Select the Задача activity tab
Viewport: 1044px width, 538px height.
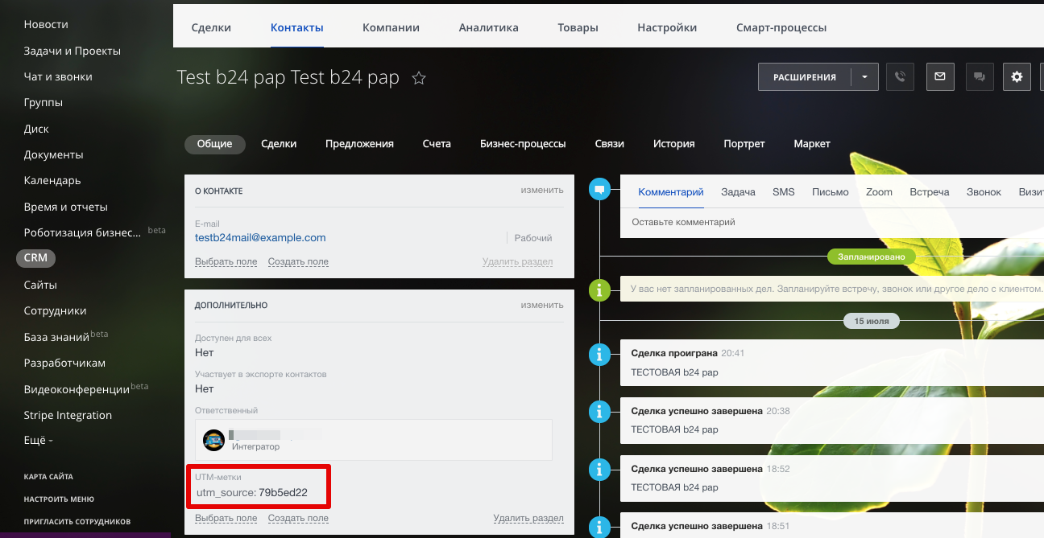(738, 192)
